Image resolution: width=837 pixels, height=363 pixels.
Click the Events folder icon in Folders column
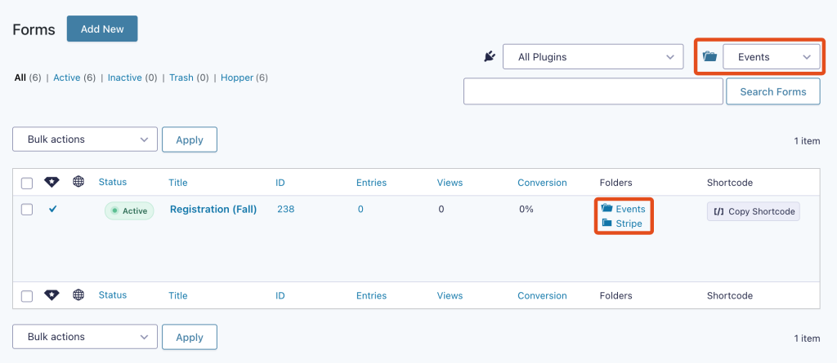pyautogui.click(x=606, y=208)
